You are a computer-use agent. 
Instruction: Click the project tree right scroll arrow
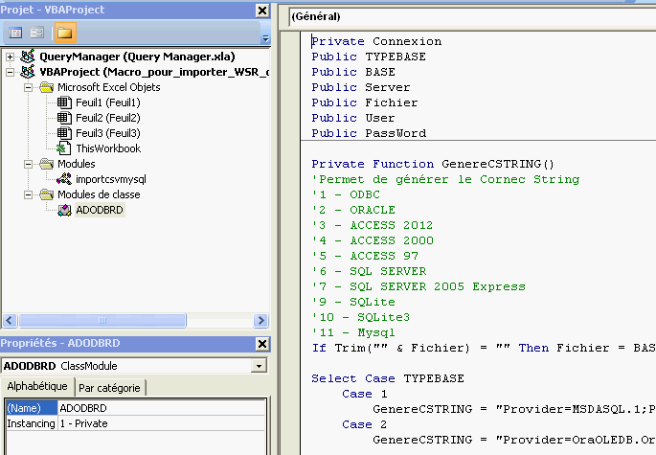pyautogui.click(x=260, y=321)
